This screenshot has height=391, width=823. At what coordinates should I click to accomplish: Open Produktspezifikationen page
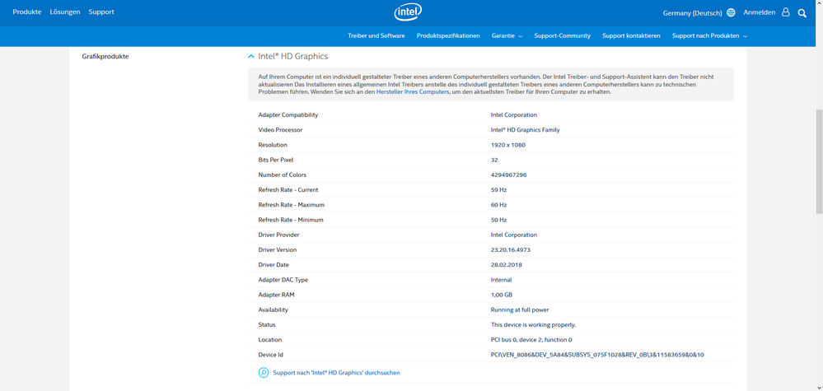[x=448, y=35]
